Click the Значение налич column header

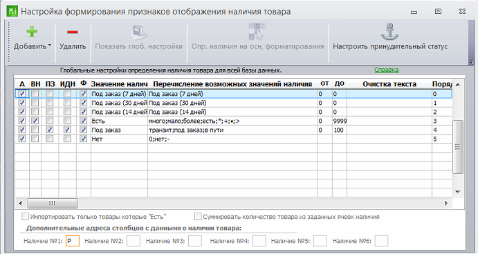tap(119, 84)
